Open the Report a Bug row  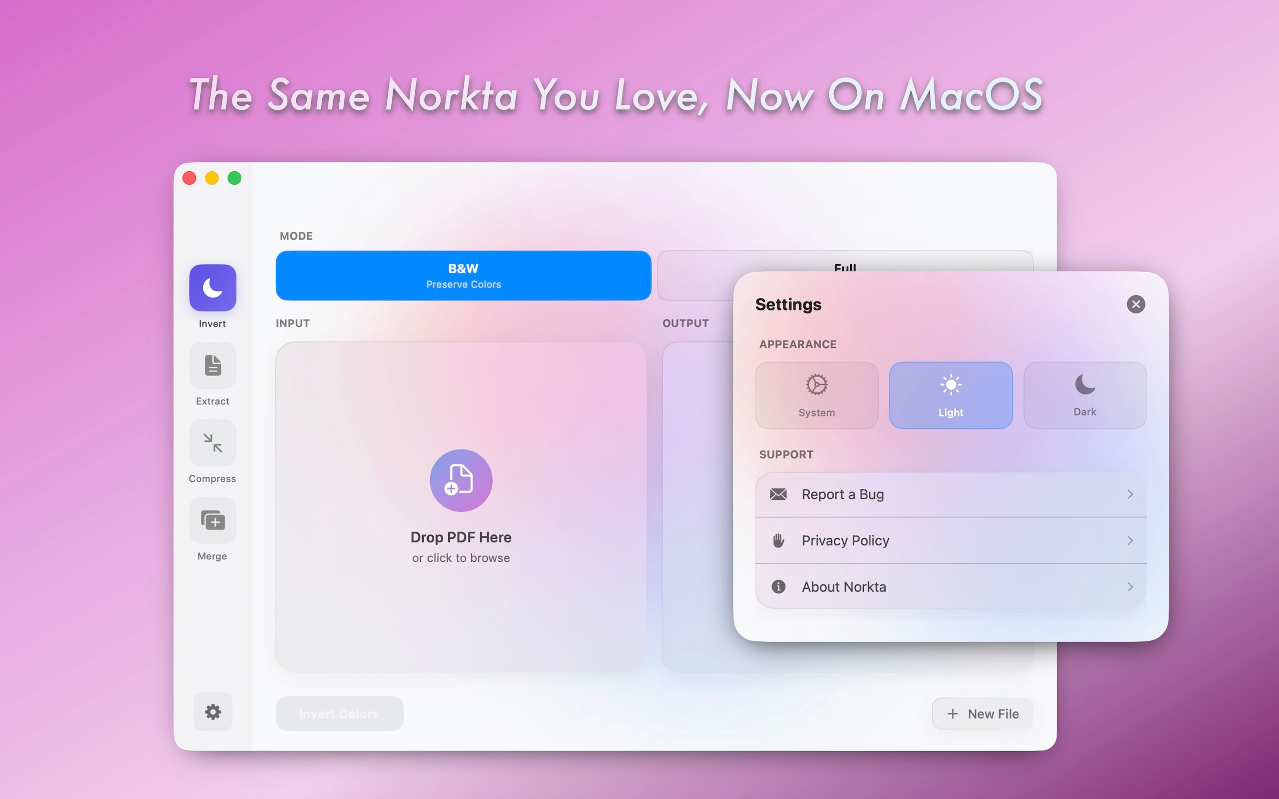[x=951, y=494]
